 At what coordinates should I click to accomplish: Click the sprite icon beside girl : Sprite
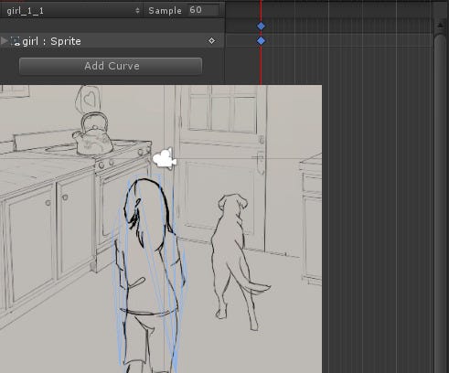16,41
